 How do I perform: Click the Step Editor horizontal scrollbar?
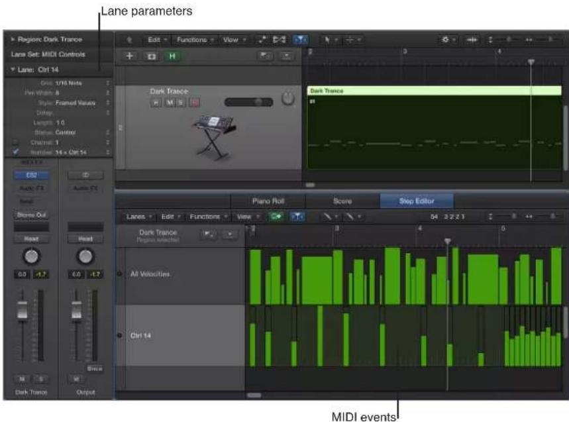coord(254,395)
